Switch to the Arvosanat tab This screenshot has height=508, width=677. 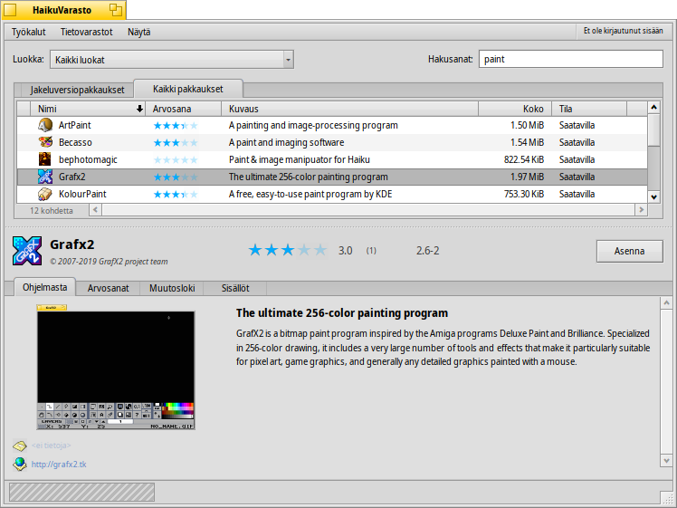pyautogui.click(x=108, y=288)
